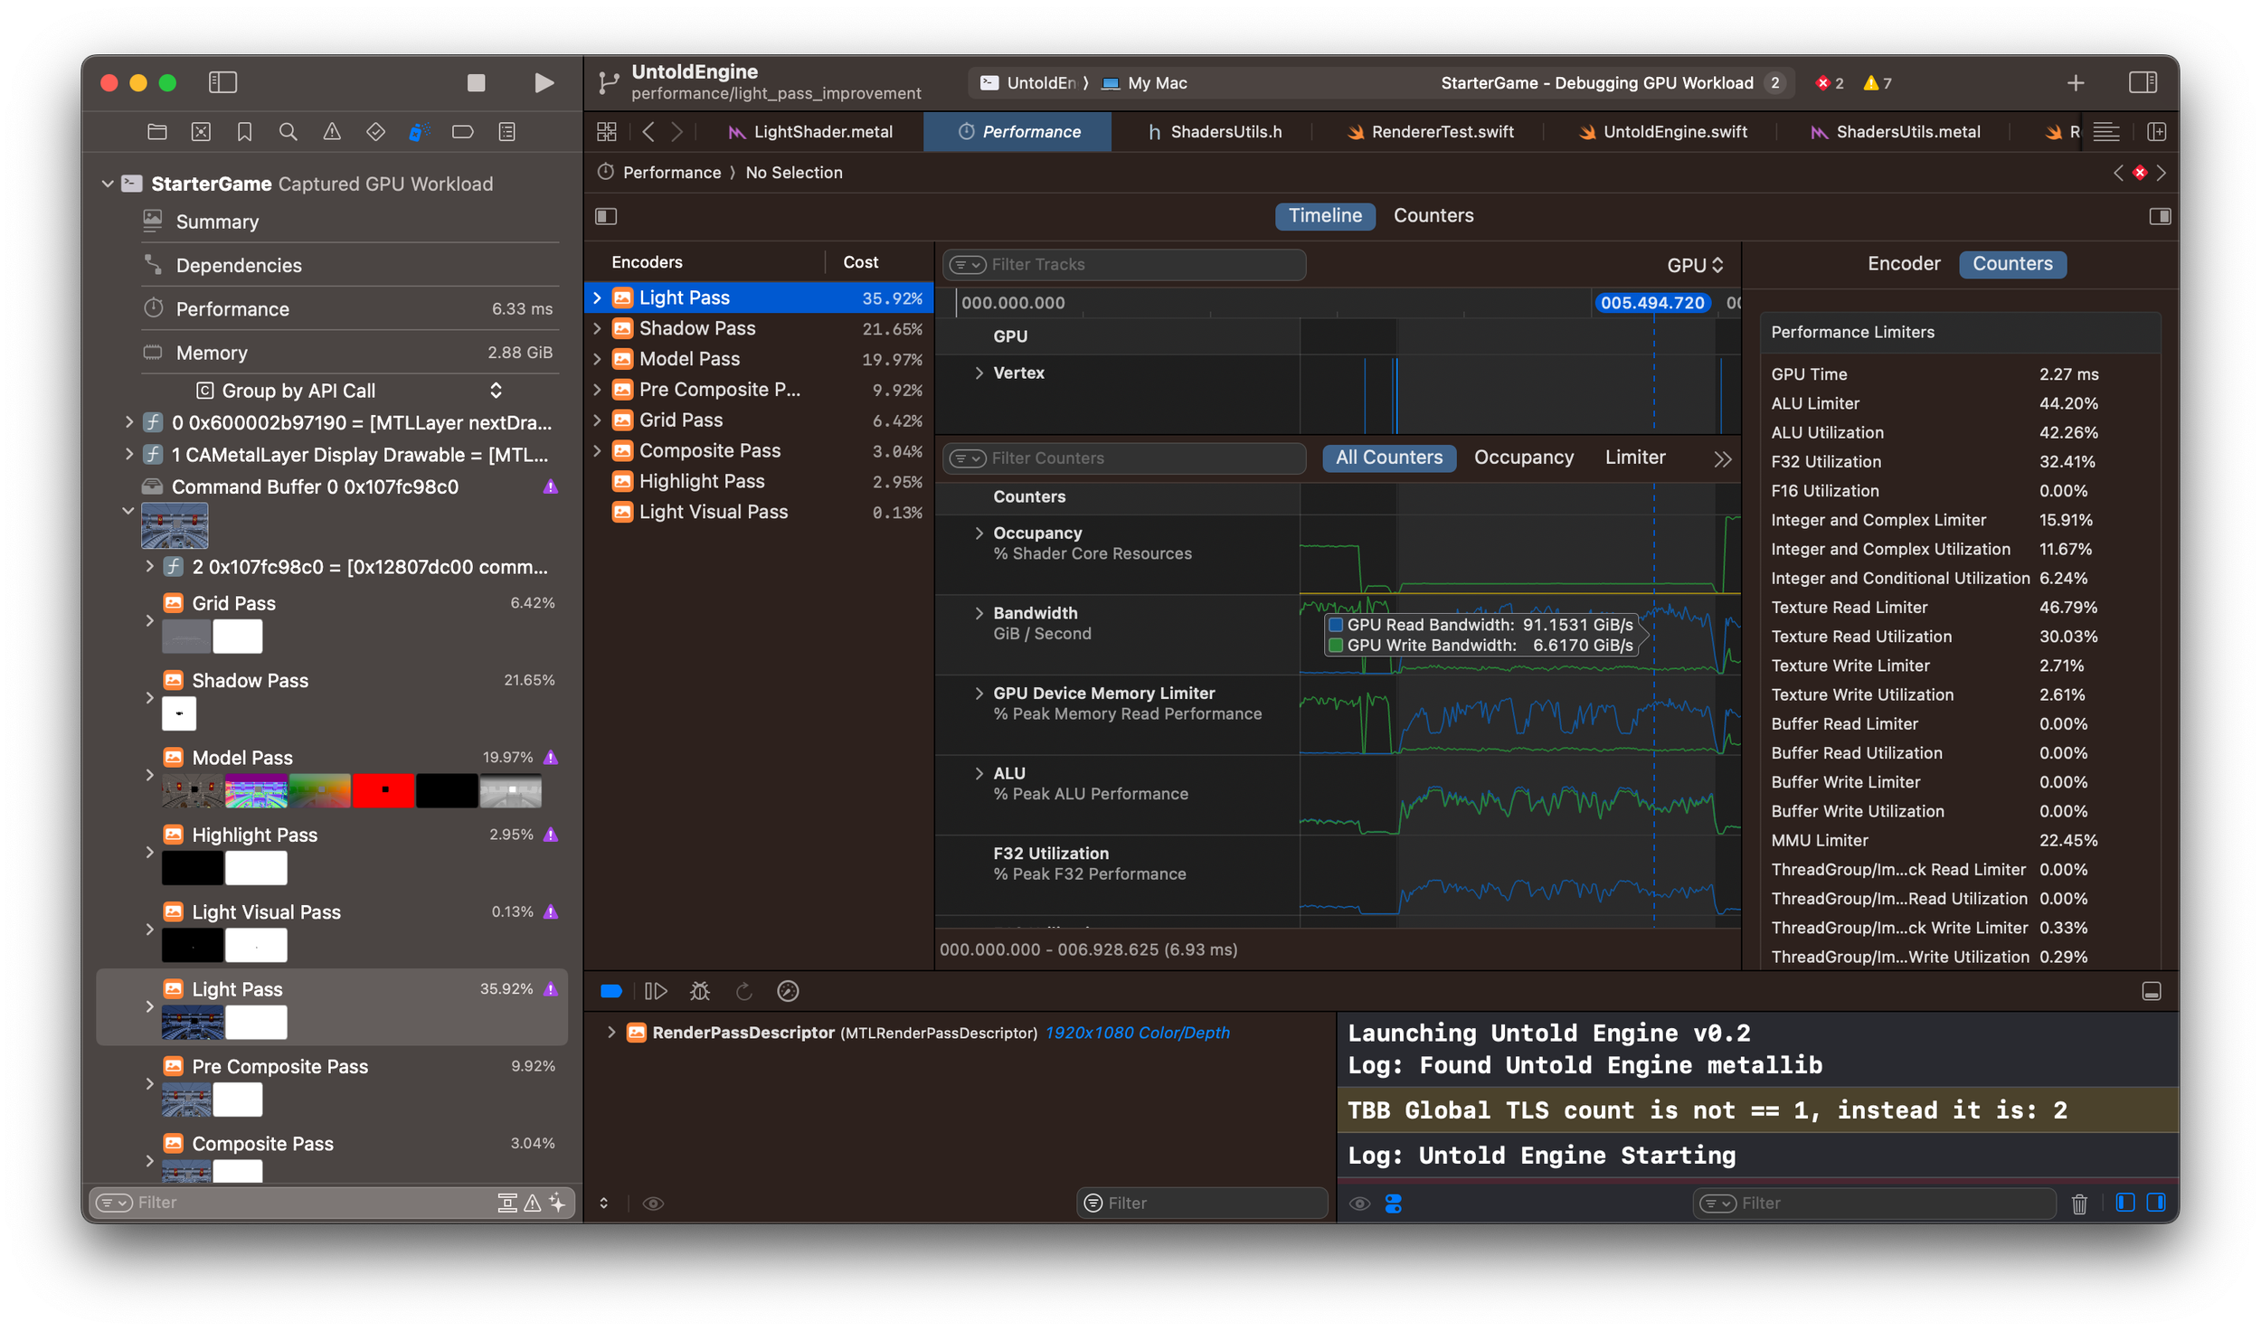Open the Test navigator diamond icon

tap(375, 132)
